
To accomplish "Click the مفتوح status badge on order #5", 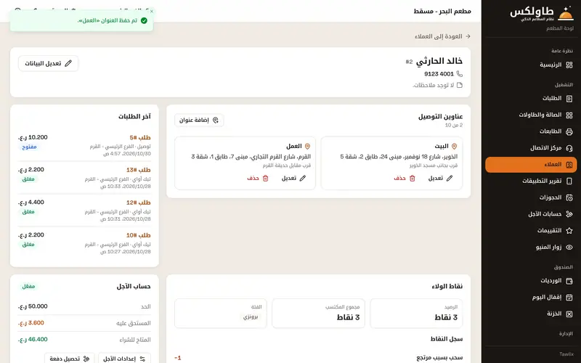I will pos(29,147).
